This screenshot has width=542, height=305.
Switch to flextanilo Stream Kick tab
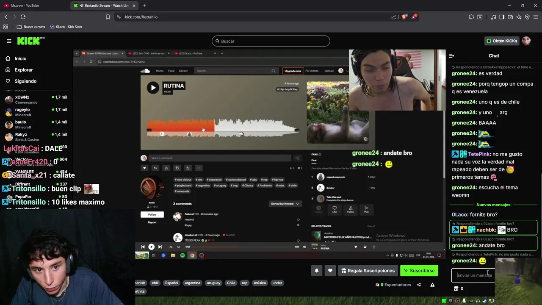(104, 6)
